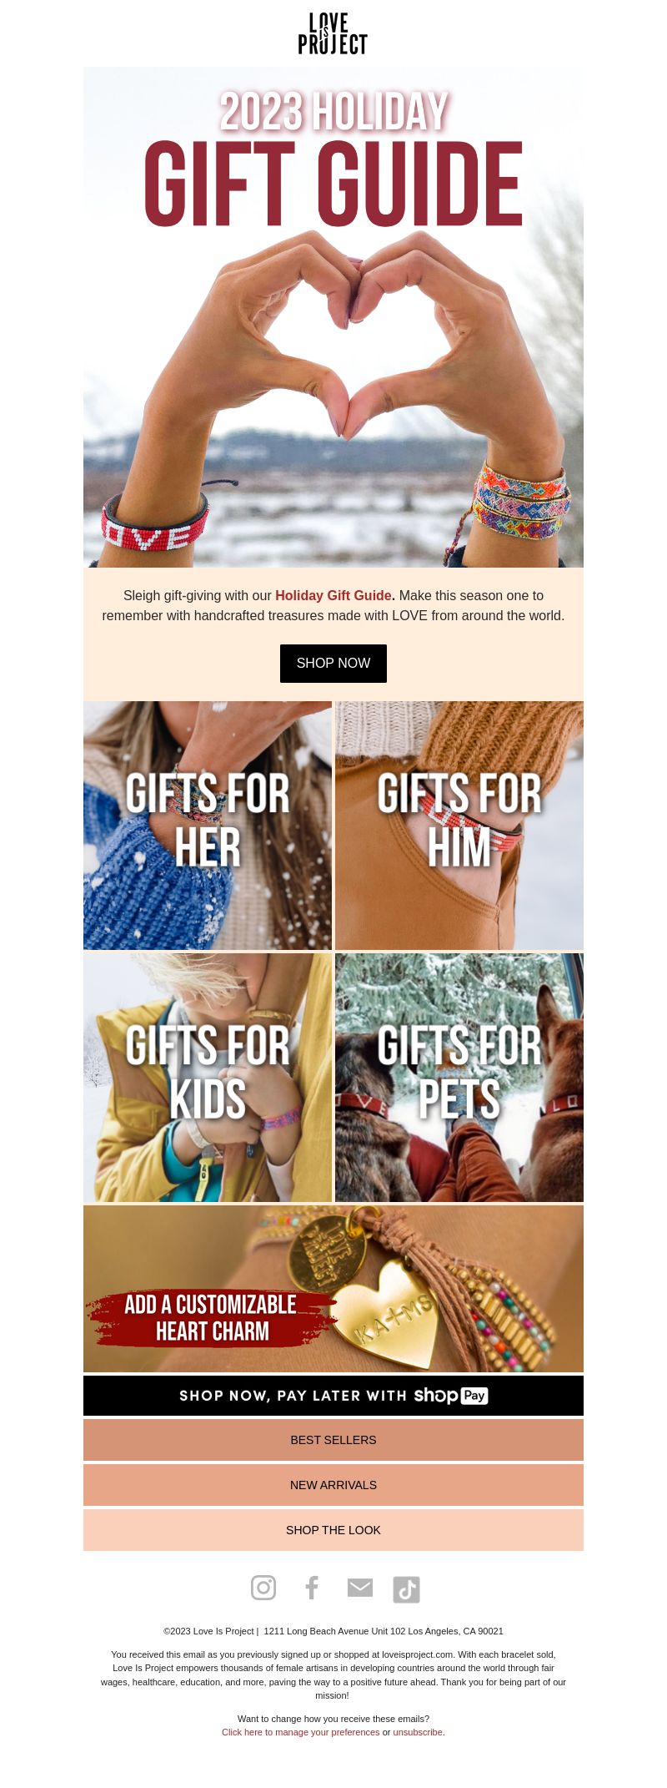Select SHOP THE LOOK menu bar
The height and width of the screenshot is (1788, 667).
[x=333, y=1530]
